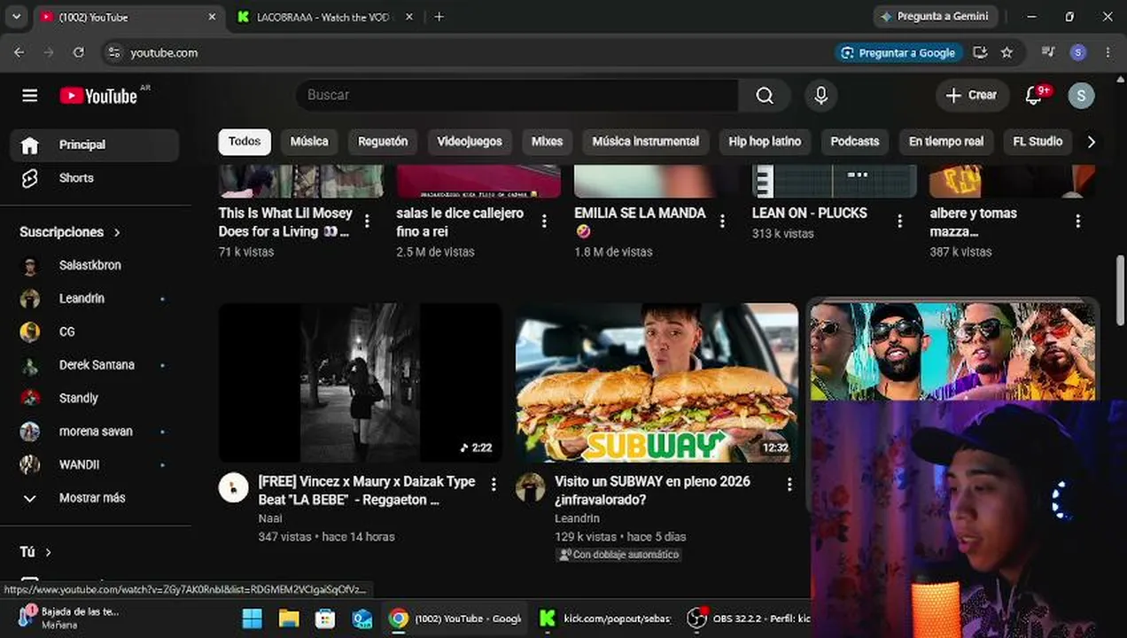Viewport: 1127px width, 638px height.
Task: Open options for EMILIA SE LA MANDA
Action: point(722,221)
